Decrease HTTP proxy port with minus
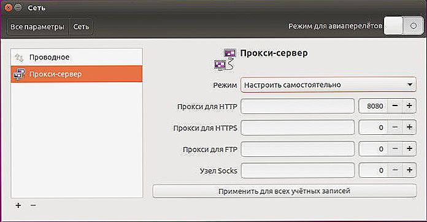The image size is (427, 222). point(395,106)
